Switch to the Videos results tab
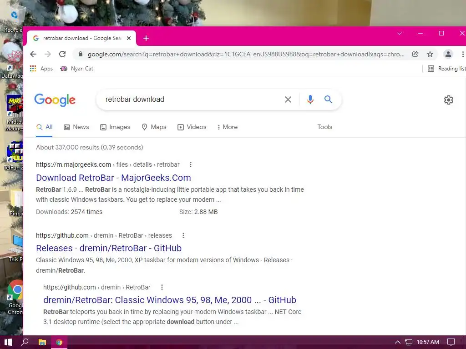This screenshot has width=466, height=349. click(x=192, y=127)
